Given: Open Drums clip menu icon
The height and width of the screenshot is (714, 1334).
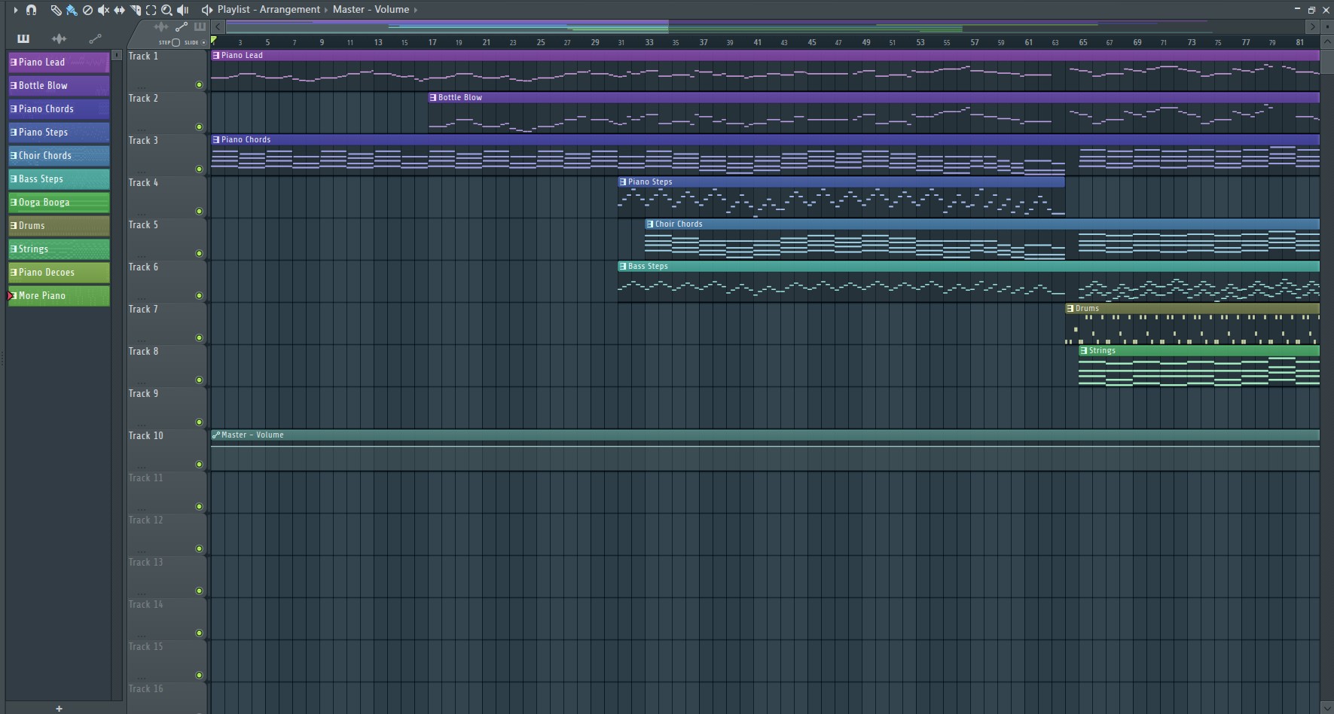Looking at the screenshot, I should pyautogui.click(x=1070, y=308).
